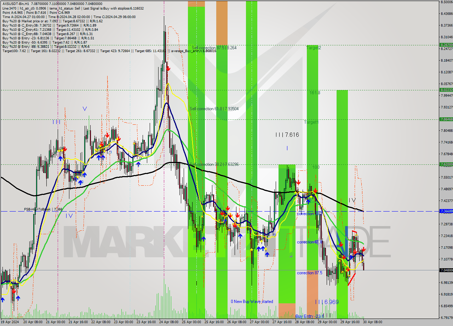Click the '0 New Buy Wave started' label

pyautogui.click(x=252, y=302)
